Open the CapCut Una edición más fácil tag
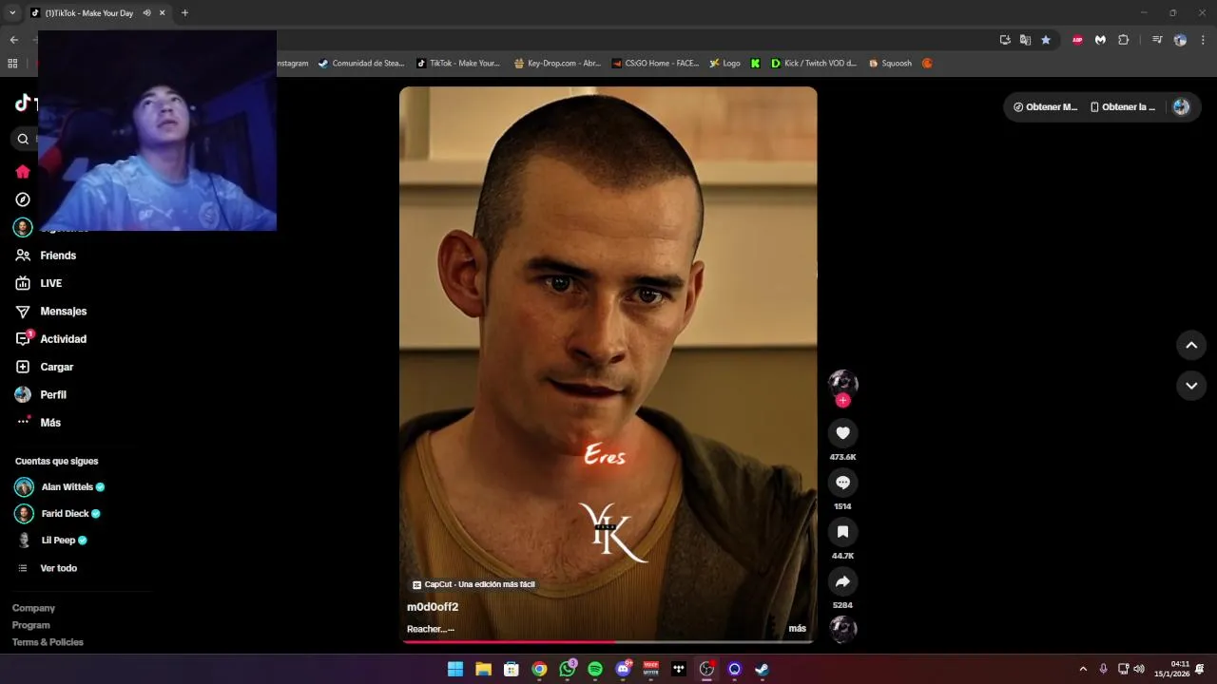The width and height of the screenshot is (1217, 684). tap(473, 585)
